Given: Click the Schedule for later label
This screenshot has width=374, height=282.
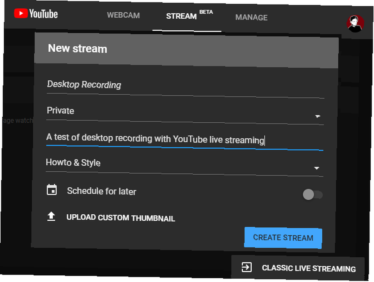Looking at the screenshot, I should (x=102, y=191).
